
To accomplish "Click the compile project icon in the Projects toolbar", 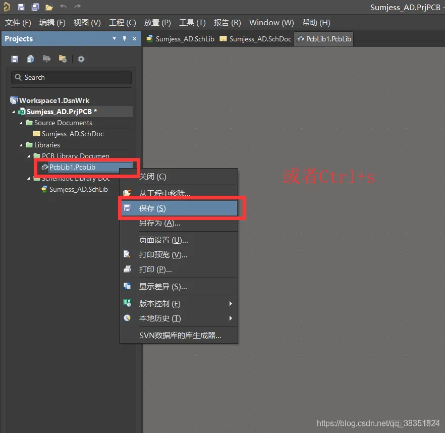I will (46, 59).
